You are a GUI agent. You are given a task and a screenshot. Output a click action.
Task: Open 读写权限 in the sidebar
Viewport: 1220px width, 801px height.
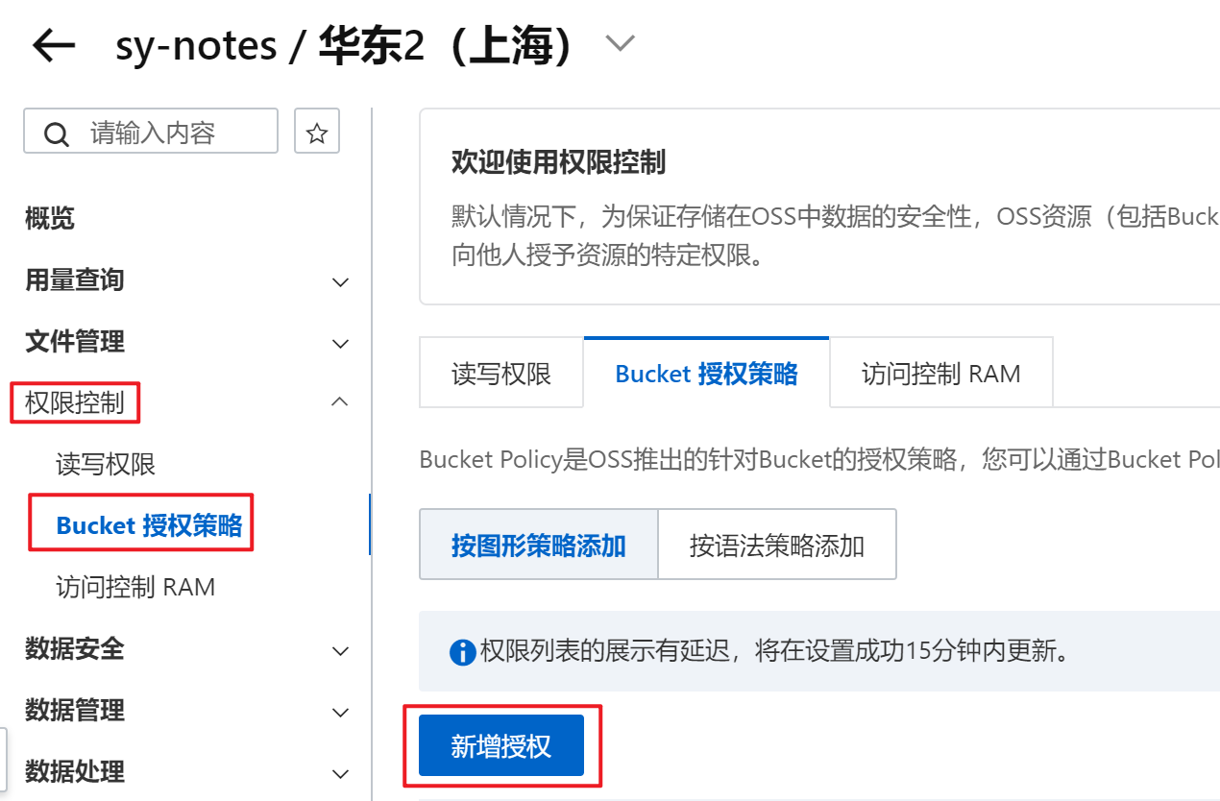[x=106, y=465]
